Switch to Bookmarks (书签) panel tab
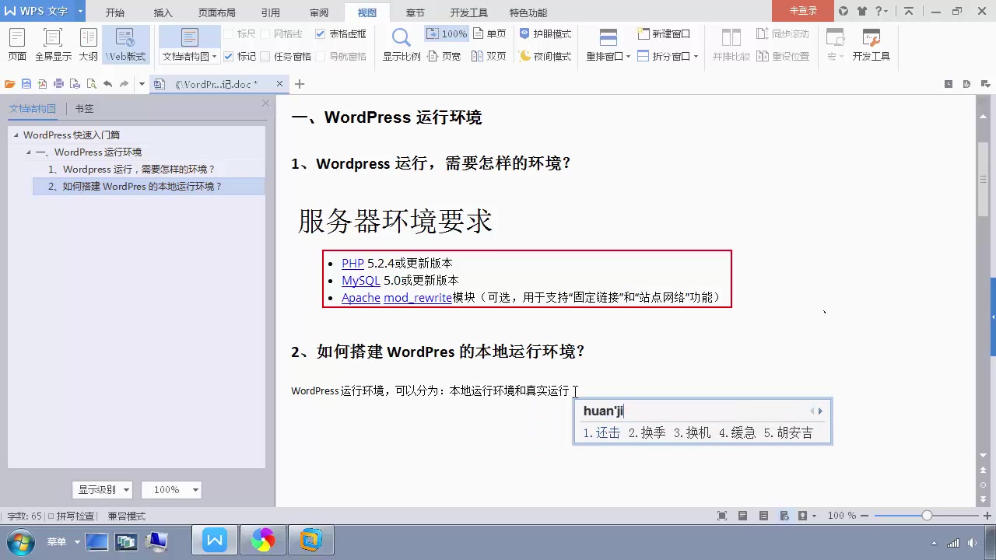This screenshot has height=560, width=996. [84, 109]
